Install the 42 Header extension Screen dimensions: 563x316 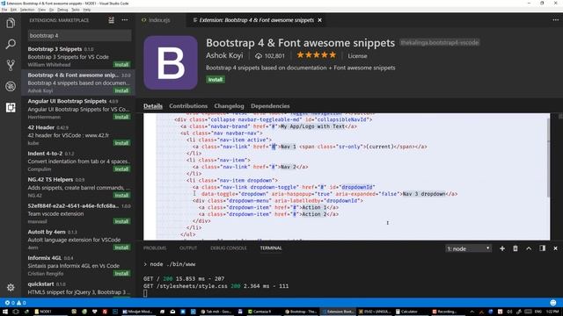121,143
